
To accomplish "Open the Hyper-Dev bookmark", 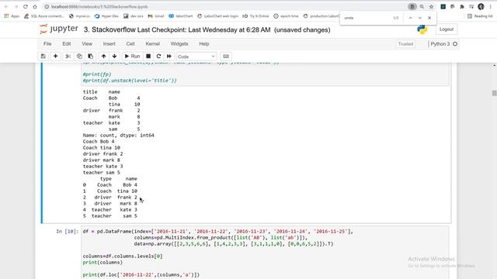I will click(106, 16).
